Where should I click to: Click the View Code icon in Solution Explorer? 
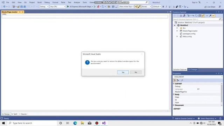click(x=207, y=16)
